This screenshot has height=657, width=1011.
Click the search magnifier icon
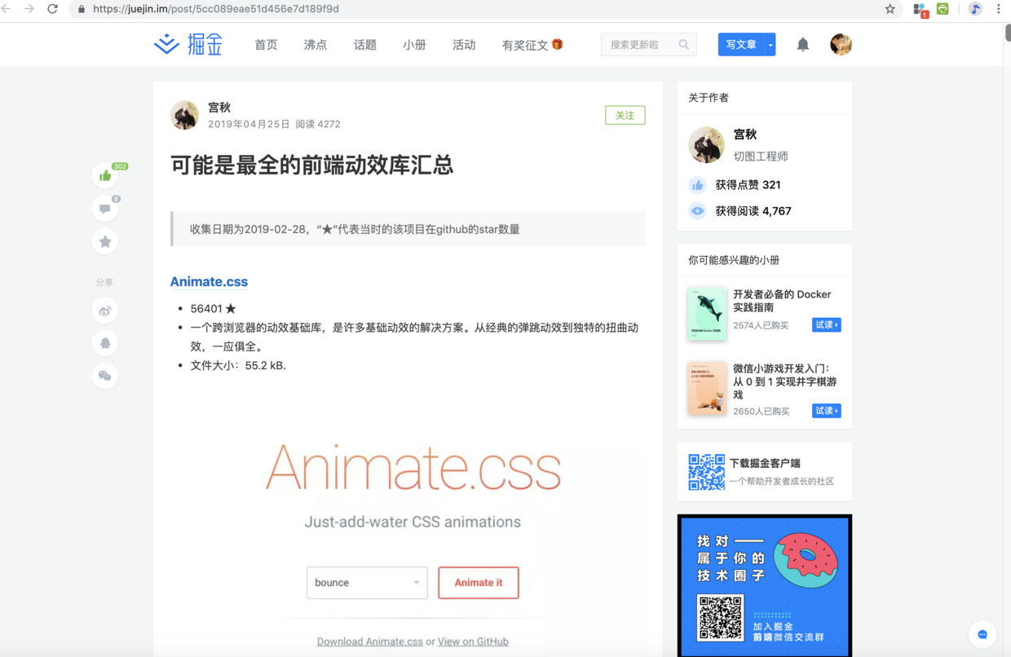684,44
